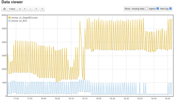The image size is (176, 101).
Task: Click the 17:50 time axis label
Action: 16,98
